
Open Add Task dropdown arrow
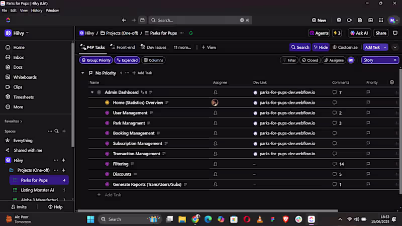[x=385, y=47]
